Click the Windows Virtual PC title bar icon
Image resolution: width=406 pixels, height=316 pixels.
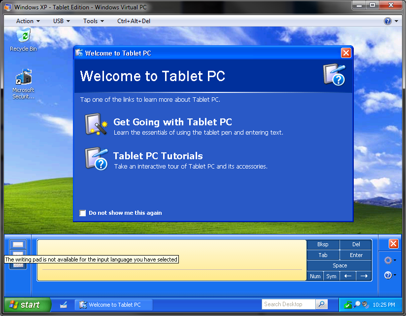click(8, 7)
